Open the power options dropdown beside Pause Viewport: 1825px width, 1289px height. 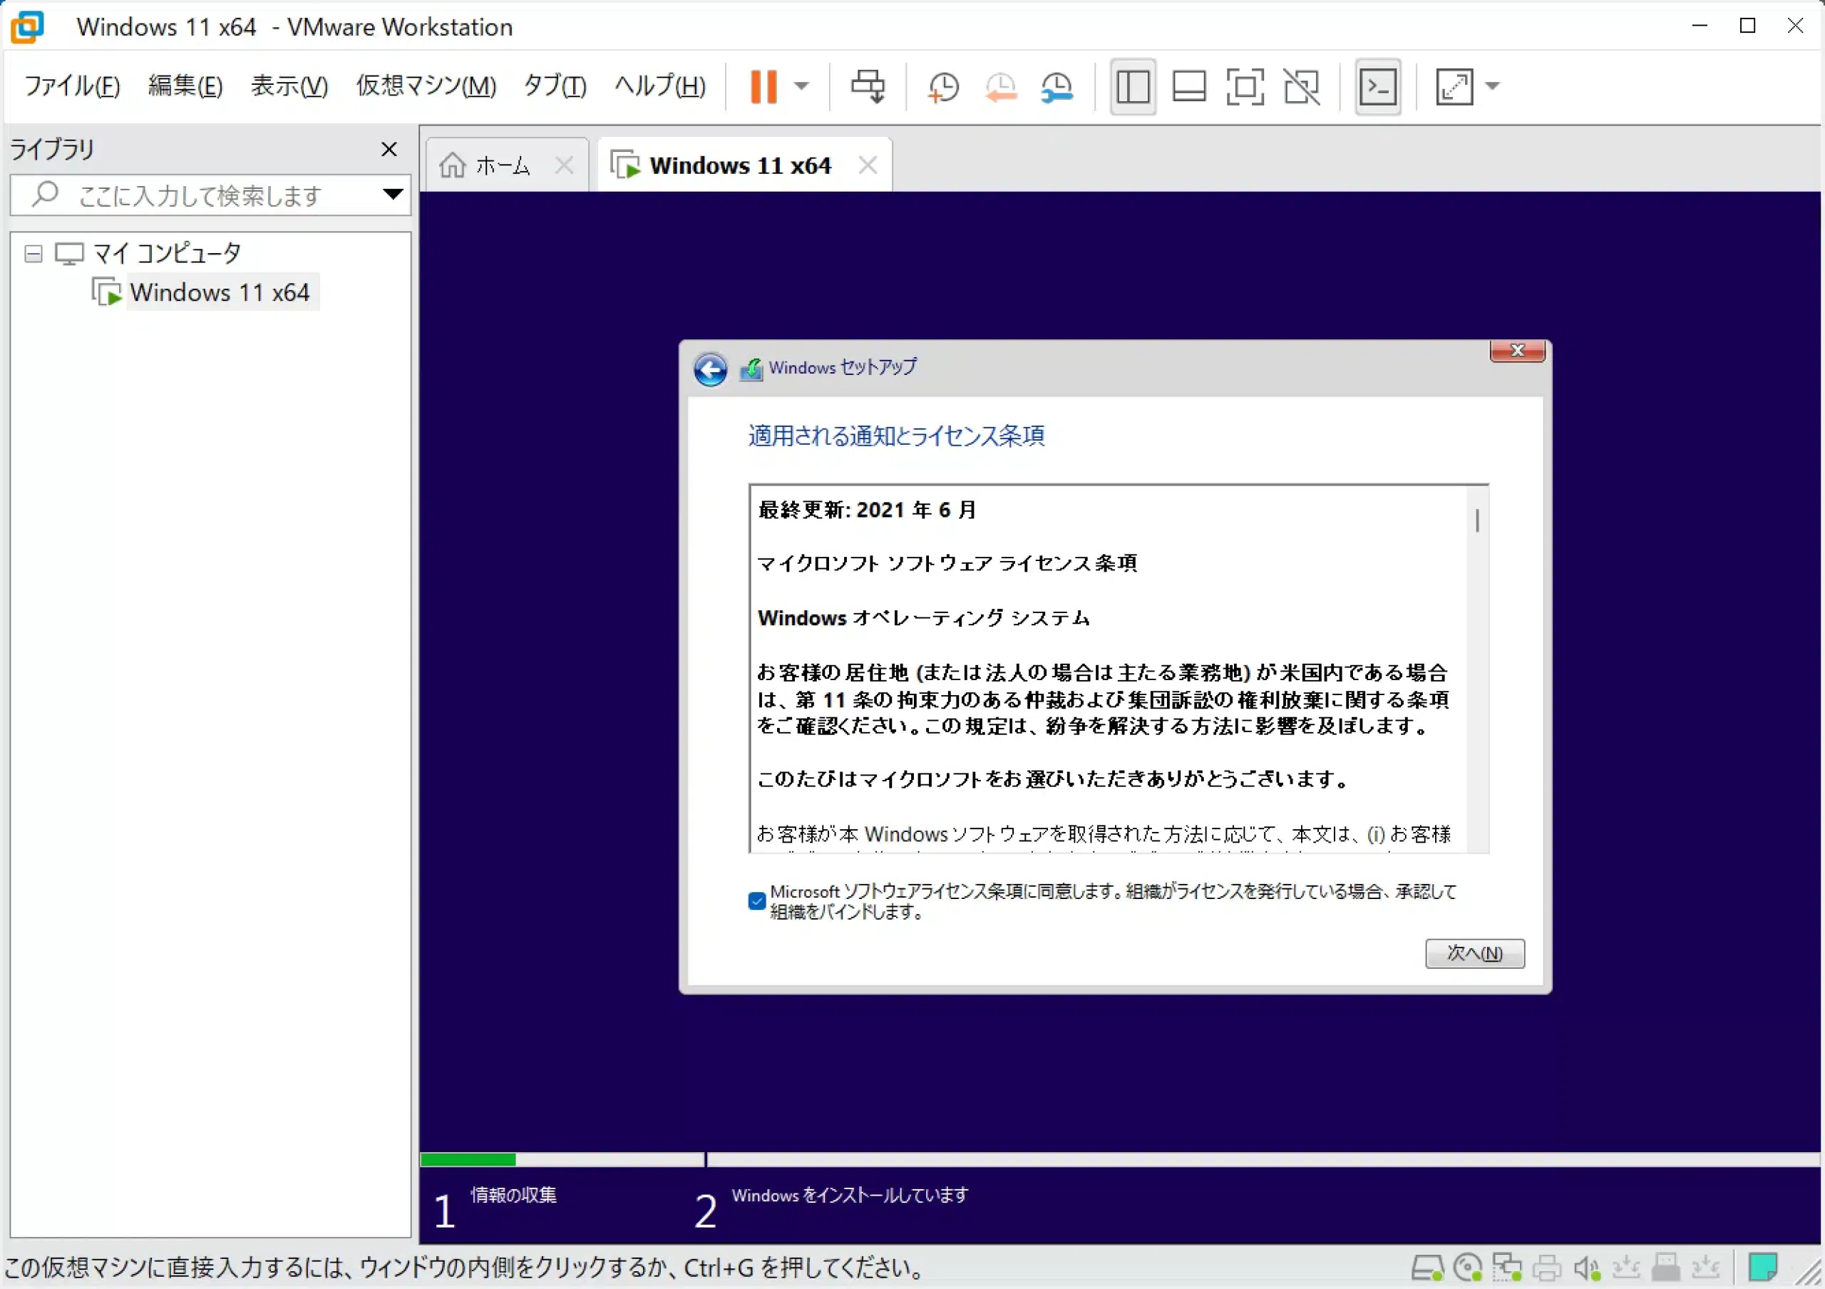tap(801, 86)
